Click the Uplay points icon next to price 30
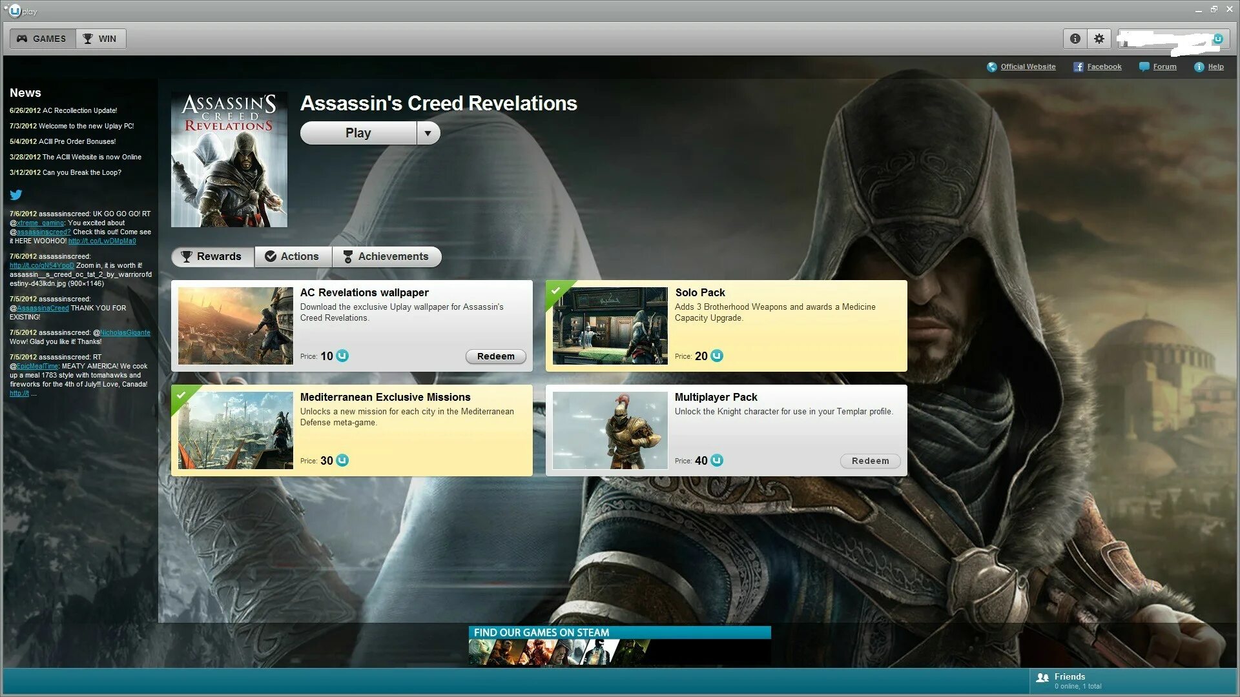 pos(342,460)
